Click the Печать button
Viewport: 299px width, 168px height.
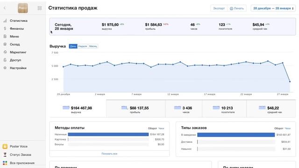coord(237,8)
